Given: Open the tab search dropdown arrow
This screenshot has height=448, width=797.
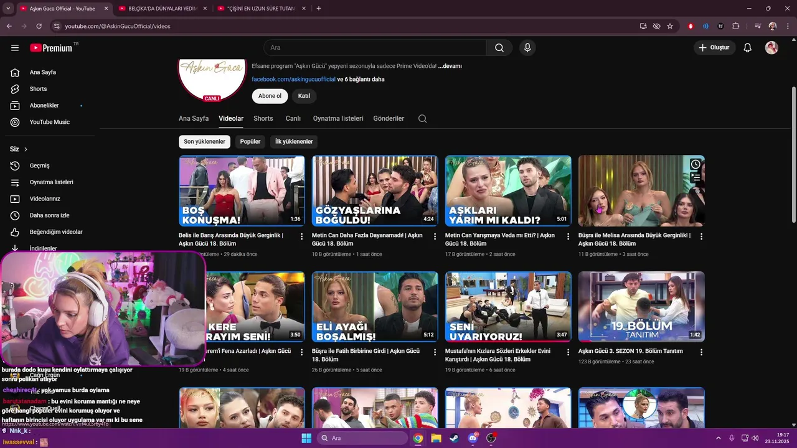Looking at the screenshot, I should click(8, 9).
